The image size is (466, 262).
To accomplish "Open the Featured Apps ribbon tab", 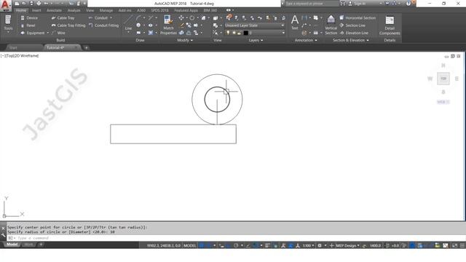I will pyautogui.click(x=186, y=10).
